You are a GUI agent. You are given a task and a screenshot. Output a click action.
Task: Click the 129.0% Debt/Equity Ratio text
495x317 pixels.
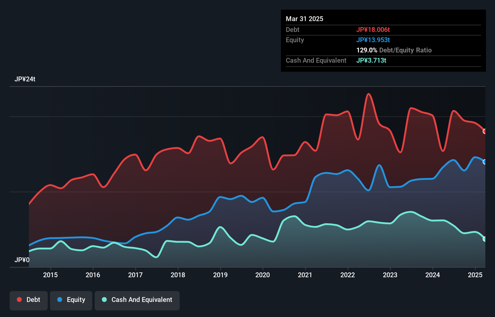(394, 50)
